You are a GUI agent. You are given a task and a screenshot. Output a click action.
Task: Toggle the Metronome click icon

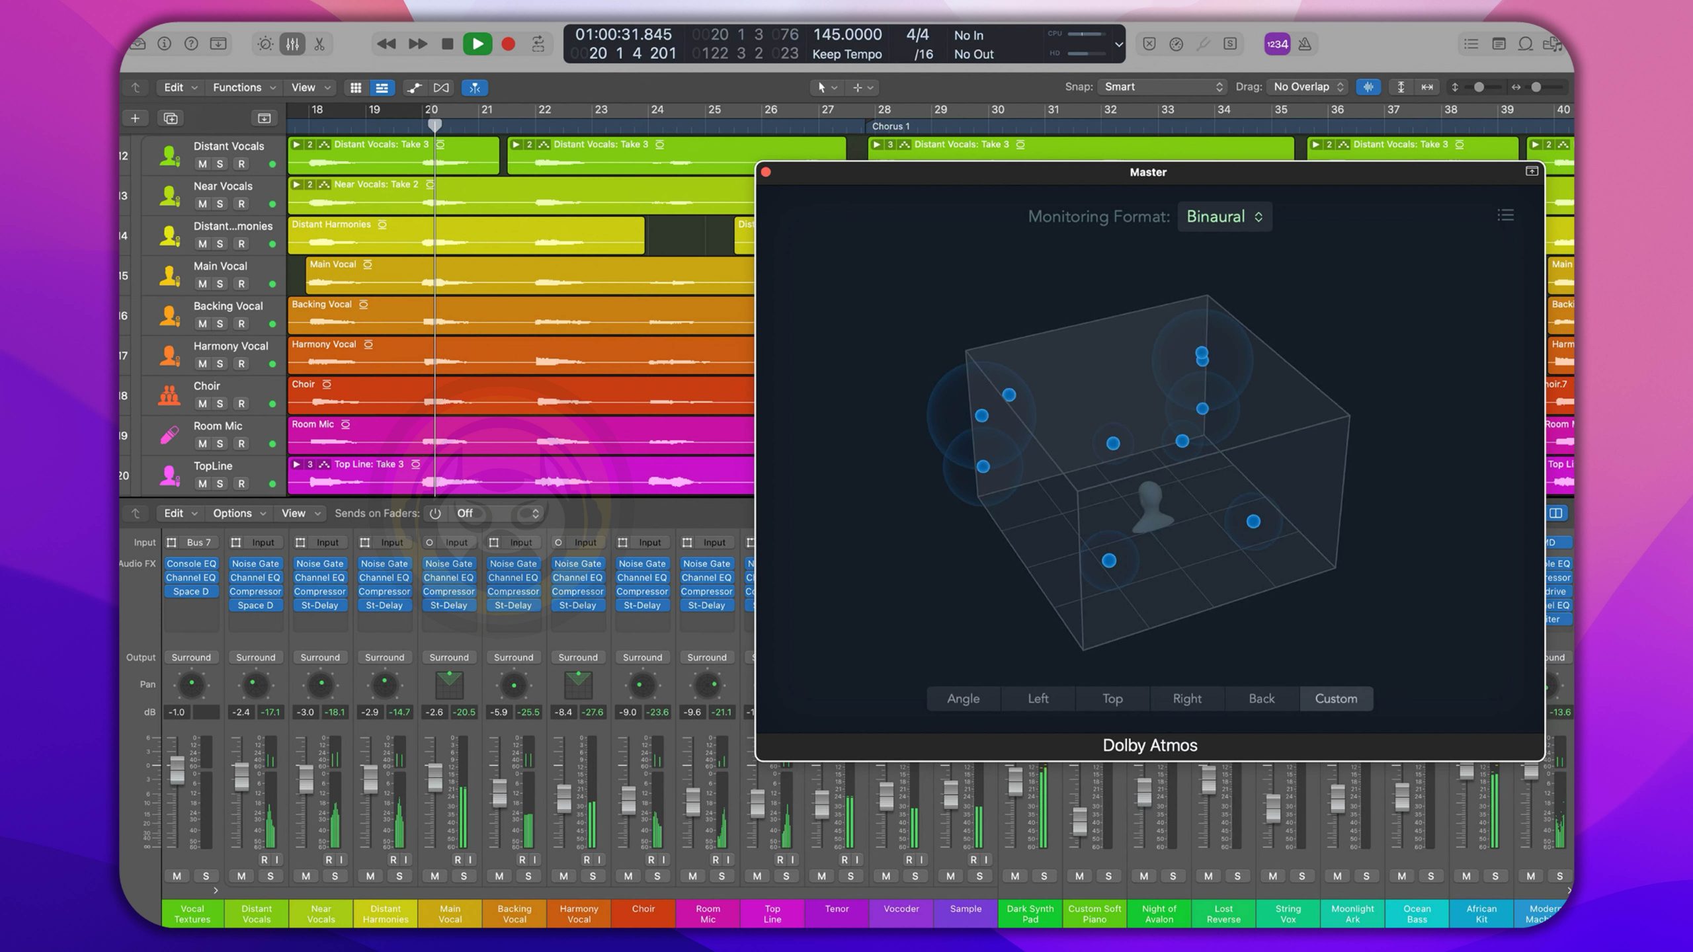1305,44
